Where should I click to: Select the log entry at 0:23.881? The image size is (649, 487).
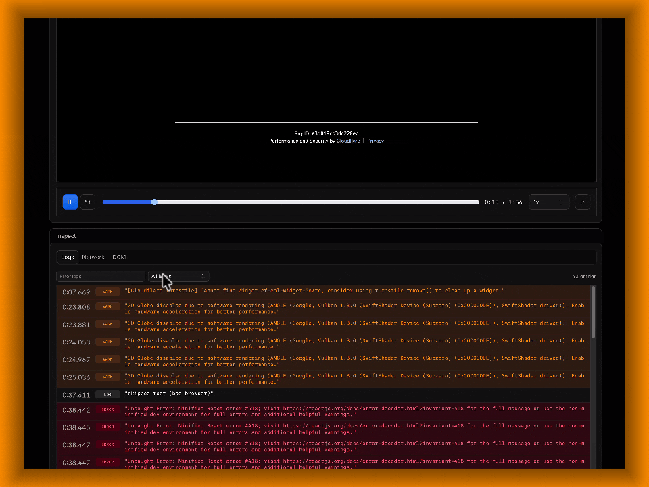click(x=323, y=326)
